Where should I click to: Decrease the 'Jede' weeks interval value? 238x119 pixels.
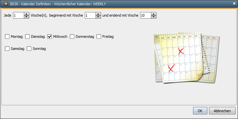point(26,17)
